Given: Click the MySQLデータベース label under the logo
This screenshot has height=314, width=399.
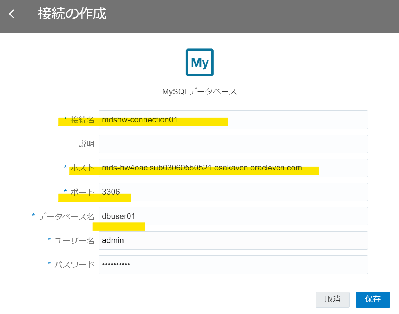Looking at the screenshot, I should point(199,91).
